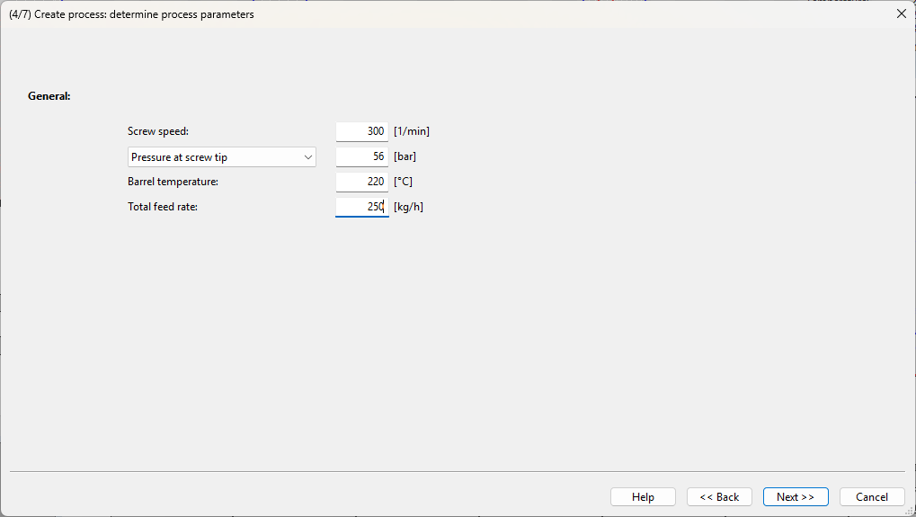
Task: Click the Barrel temperature field showing 220
Action: (362, 182)
